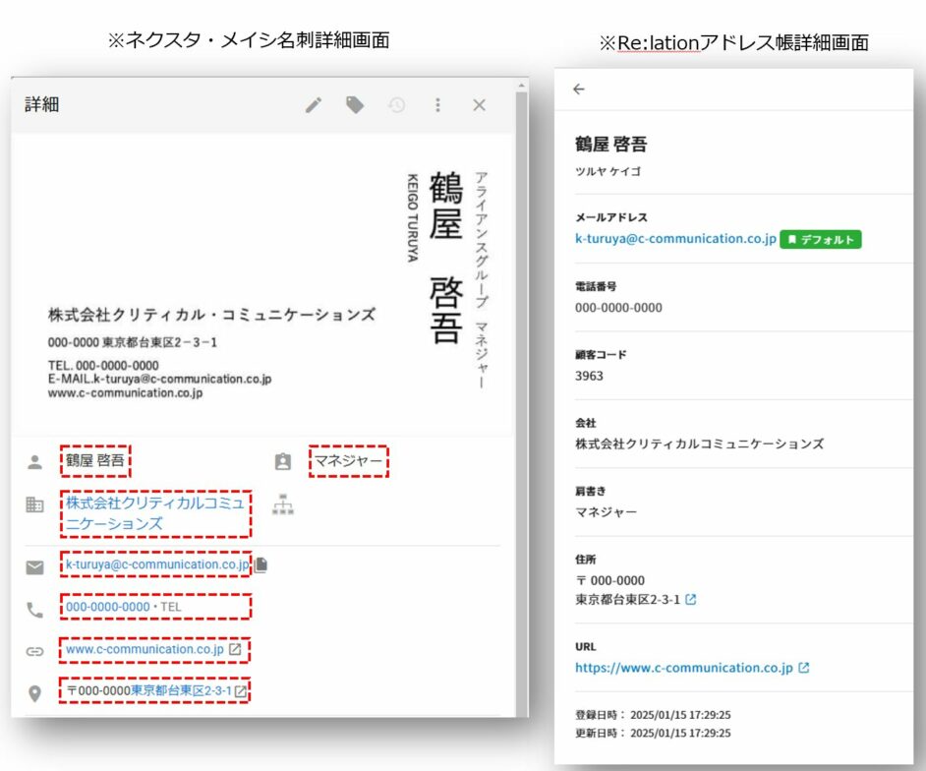The image size is (926, 771).
Task: Click メールアドレス field label
Action: 611,217
